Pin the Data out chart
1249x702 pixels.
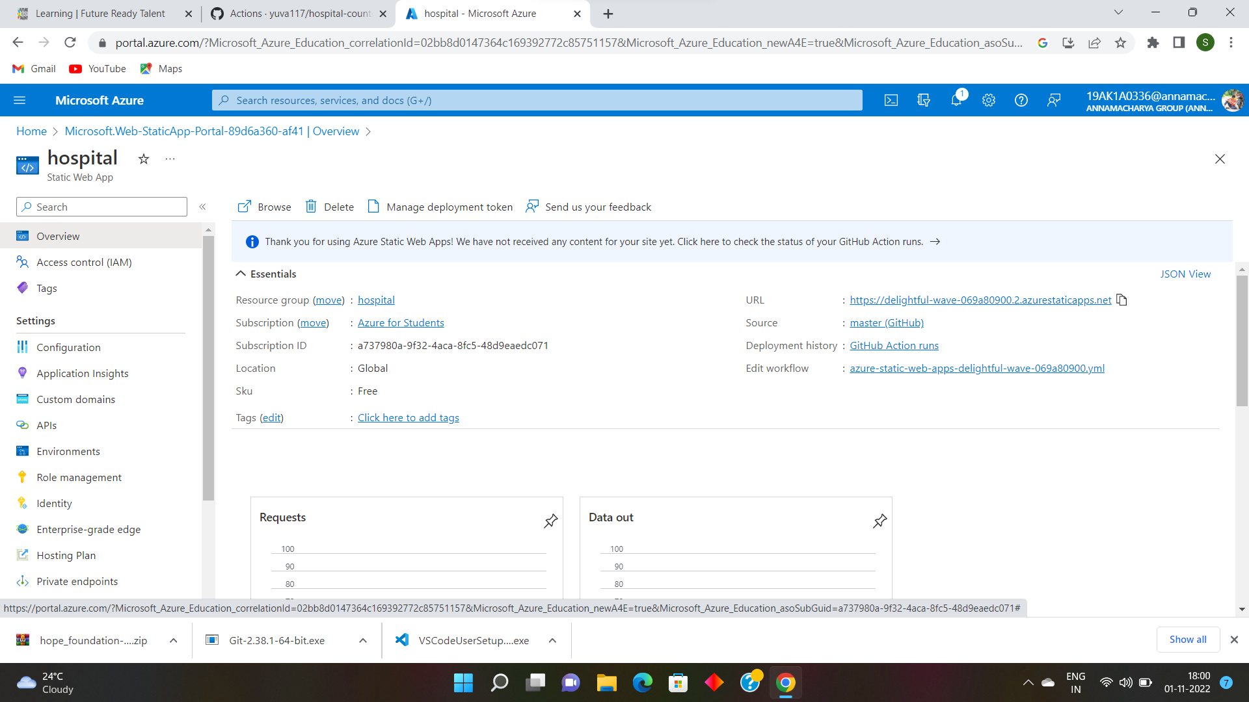pos(880,521)
